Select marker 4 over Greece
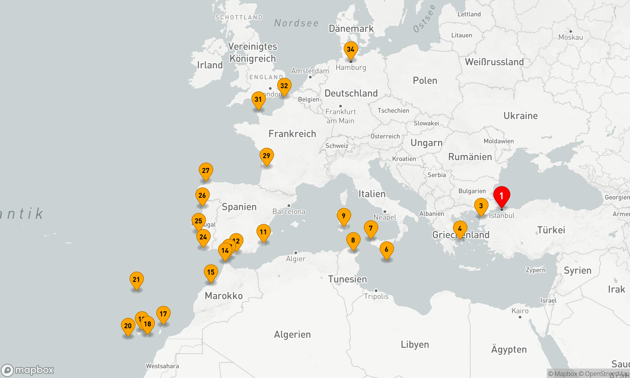 coord(460,229)
